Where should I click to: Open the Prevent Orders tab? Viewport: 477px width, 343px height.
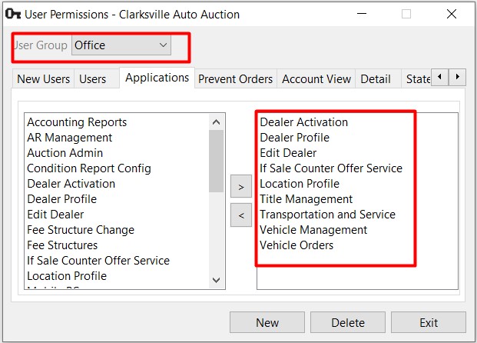tap(235, 78)
